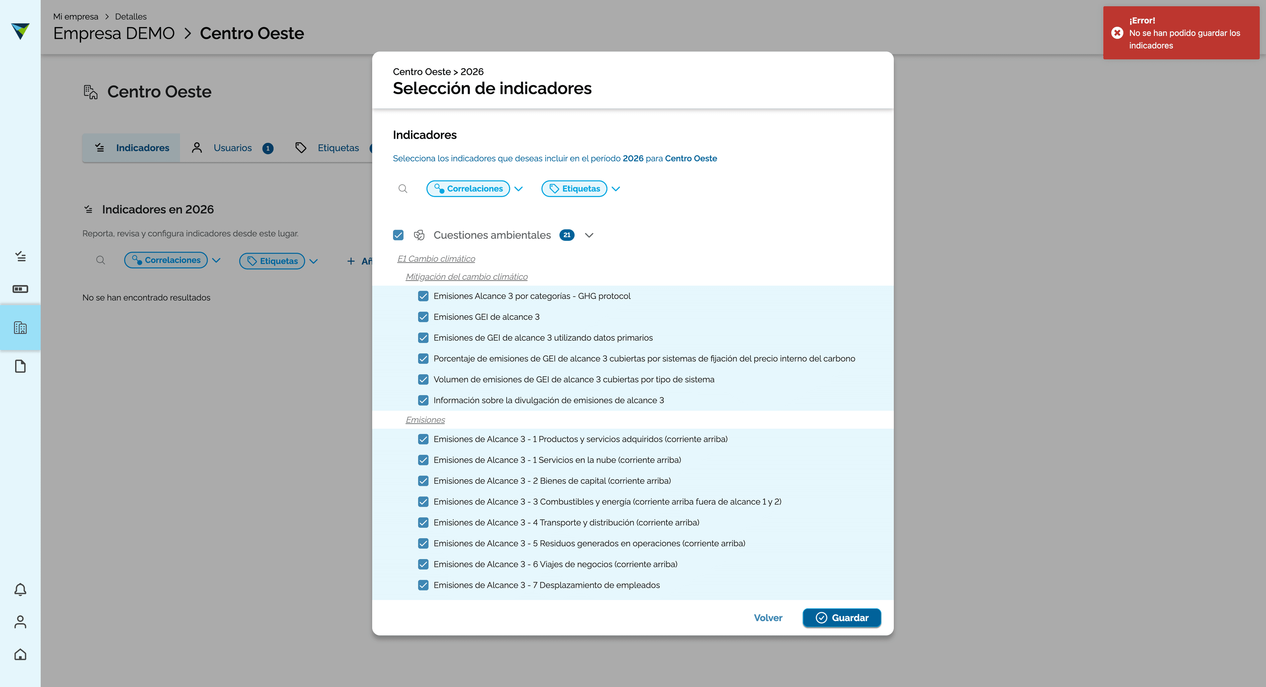Click the search icon in the indicator selection dialog
Image resolution: width=1266 pixels, height=687 pixels.
point(403,188)
